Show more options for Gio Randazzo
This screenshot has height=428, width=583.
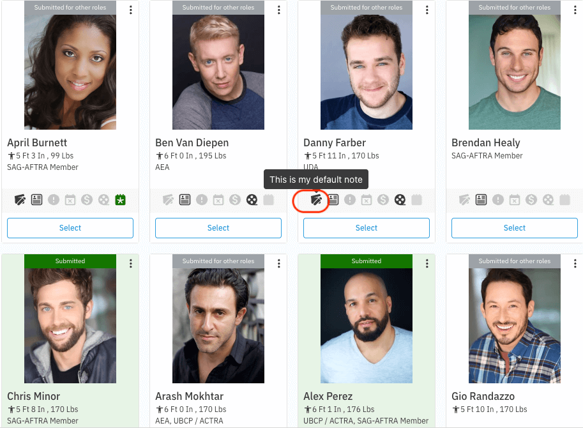click(575, 263)
